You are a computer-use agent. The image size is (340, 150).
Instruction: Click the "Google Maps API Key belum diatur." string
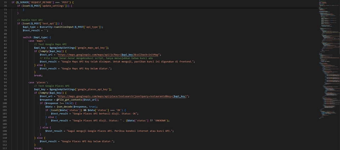point(86,68)
